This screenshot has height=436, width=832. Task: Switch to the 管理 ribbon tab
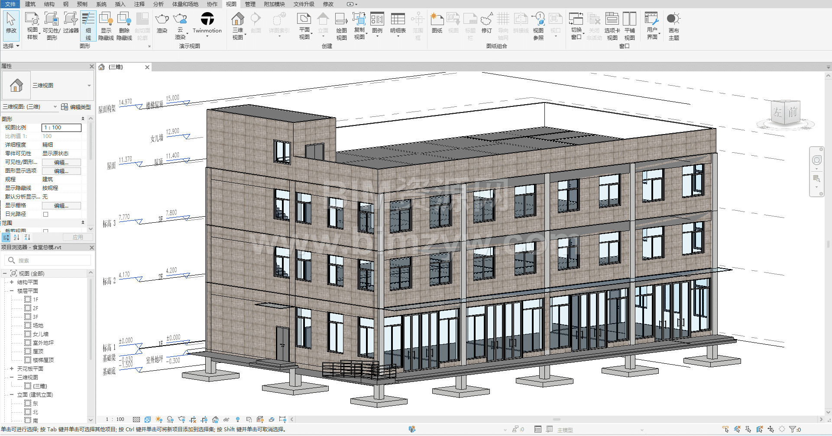[250, 4]
